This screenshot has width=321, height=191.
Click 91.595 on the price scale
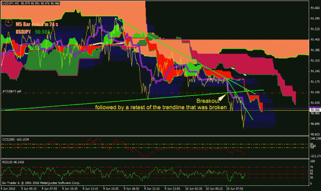click(x=315, y=18)
